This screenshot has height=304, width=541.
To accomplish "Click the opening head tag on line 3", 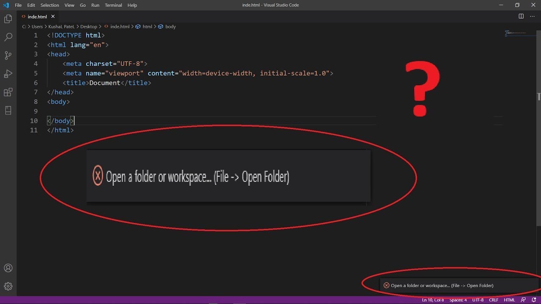I will [58, 54].
